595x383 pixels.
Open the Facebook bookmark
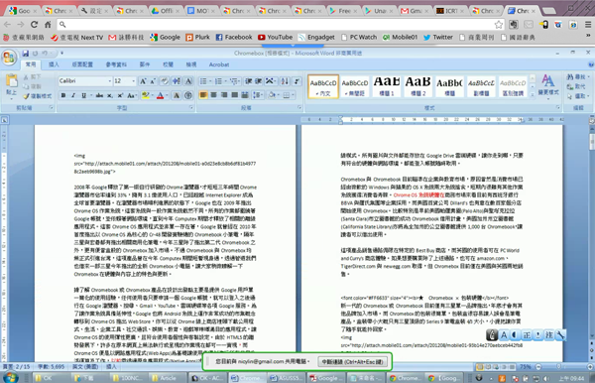point(234,37)
